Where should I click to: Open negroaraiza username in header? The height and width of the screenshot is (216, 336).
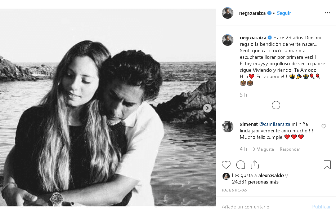(252, 13)
